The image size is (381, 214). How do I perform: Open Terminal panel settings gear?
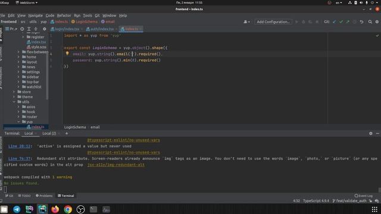pyautogui.click(x=370, y=133)
